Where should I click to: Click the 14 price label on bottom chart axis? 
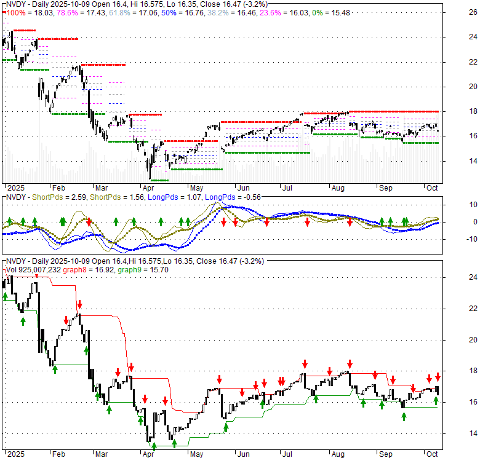tap(473, 433)
